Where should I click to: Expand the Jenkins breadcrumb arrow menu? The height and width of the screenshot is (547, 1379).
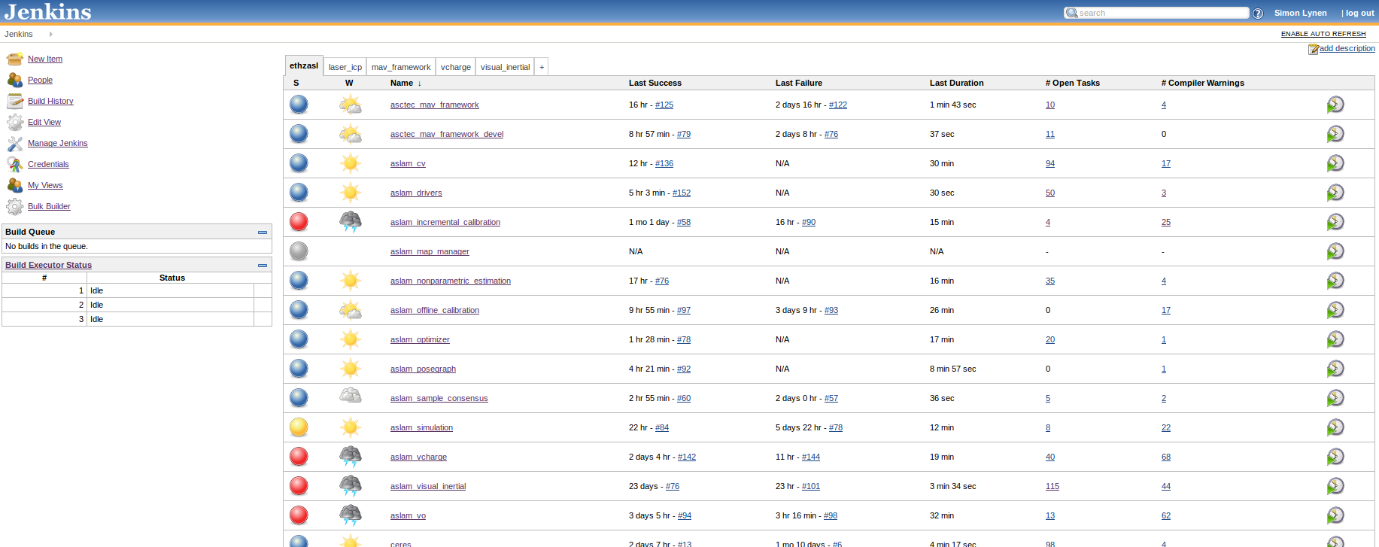(x=50, y=34)
